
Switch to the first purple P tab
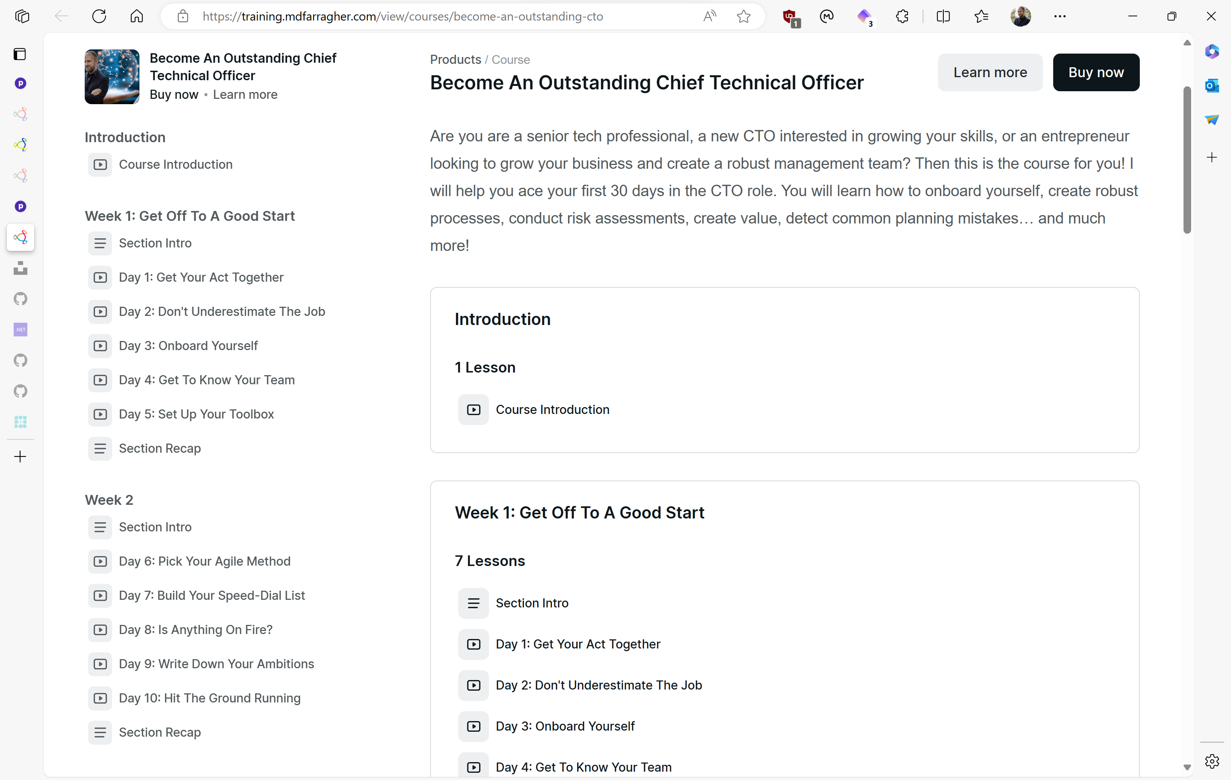tap(21, 83)
